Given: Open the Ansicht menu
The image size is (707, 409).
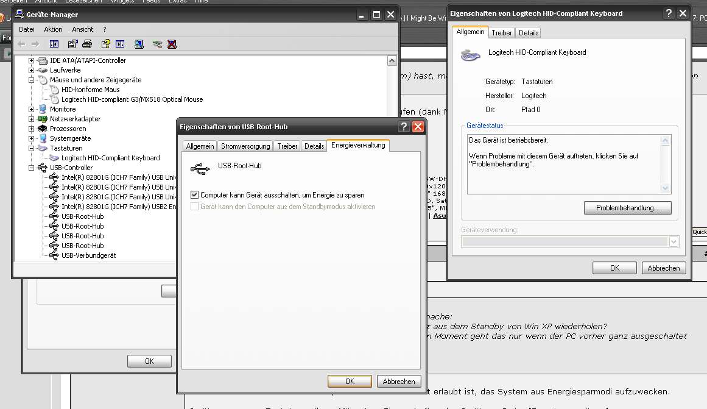Looking at the screenshot, I should click(x=82, y=29).
